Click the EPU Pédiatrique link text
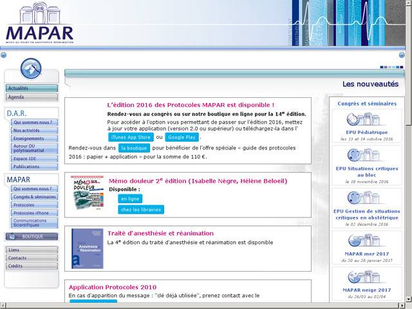Image resolution: width=412 pixels, height=309 pixels. point(367,133)
